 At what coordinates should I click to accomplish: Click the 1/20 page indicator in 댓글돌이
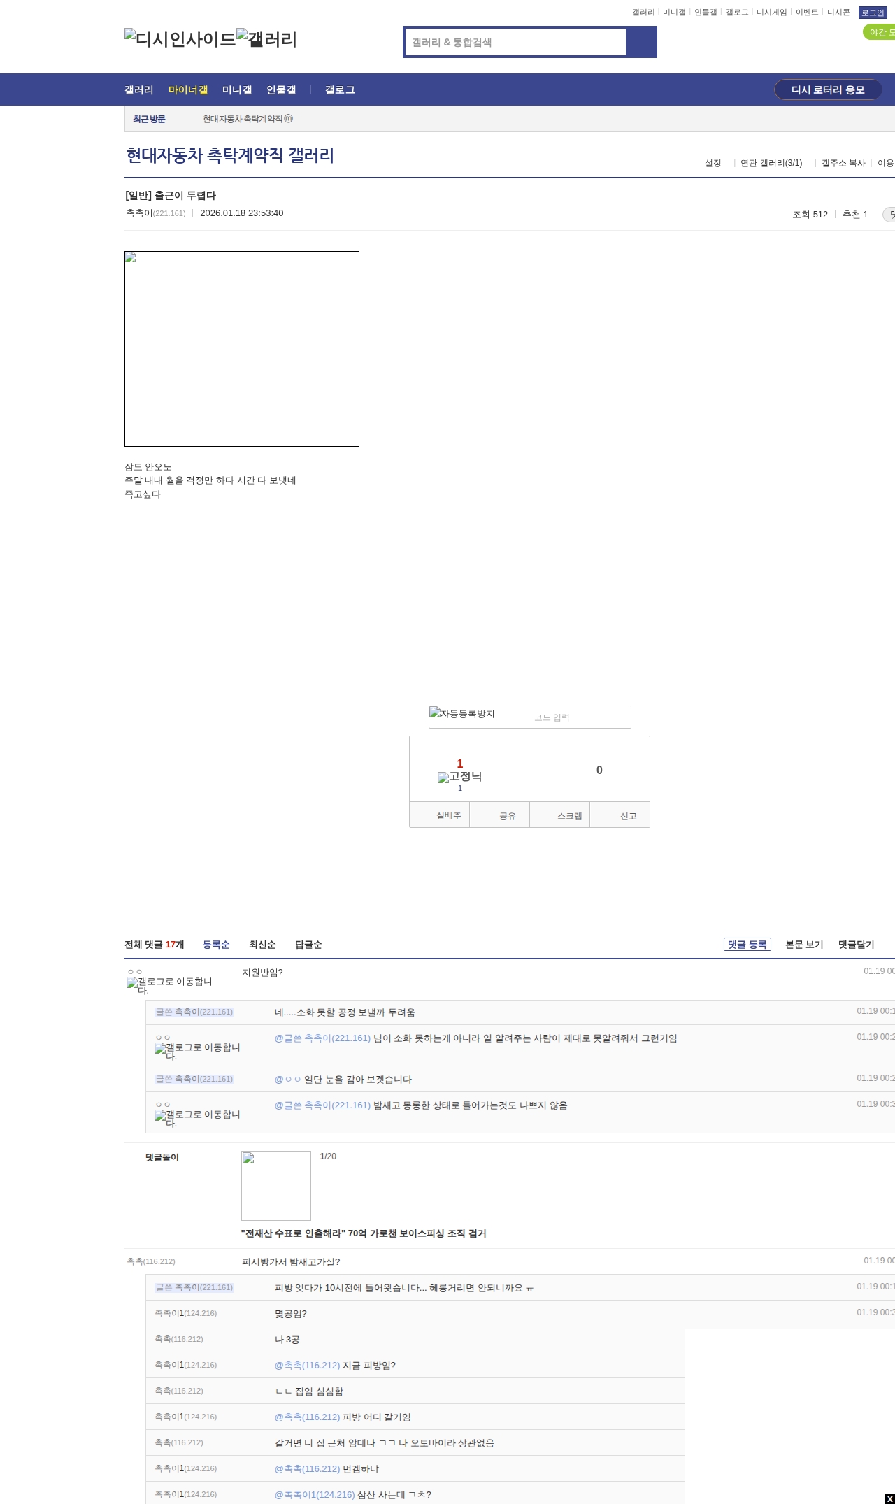pos(328,1156)
